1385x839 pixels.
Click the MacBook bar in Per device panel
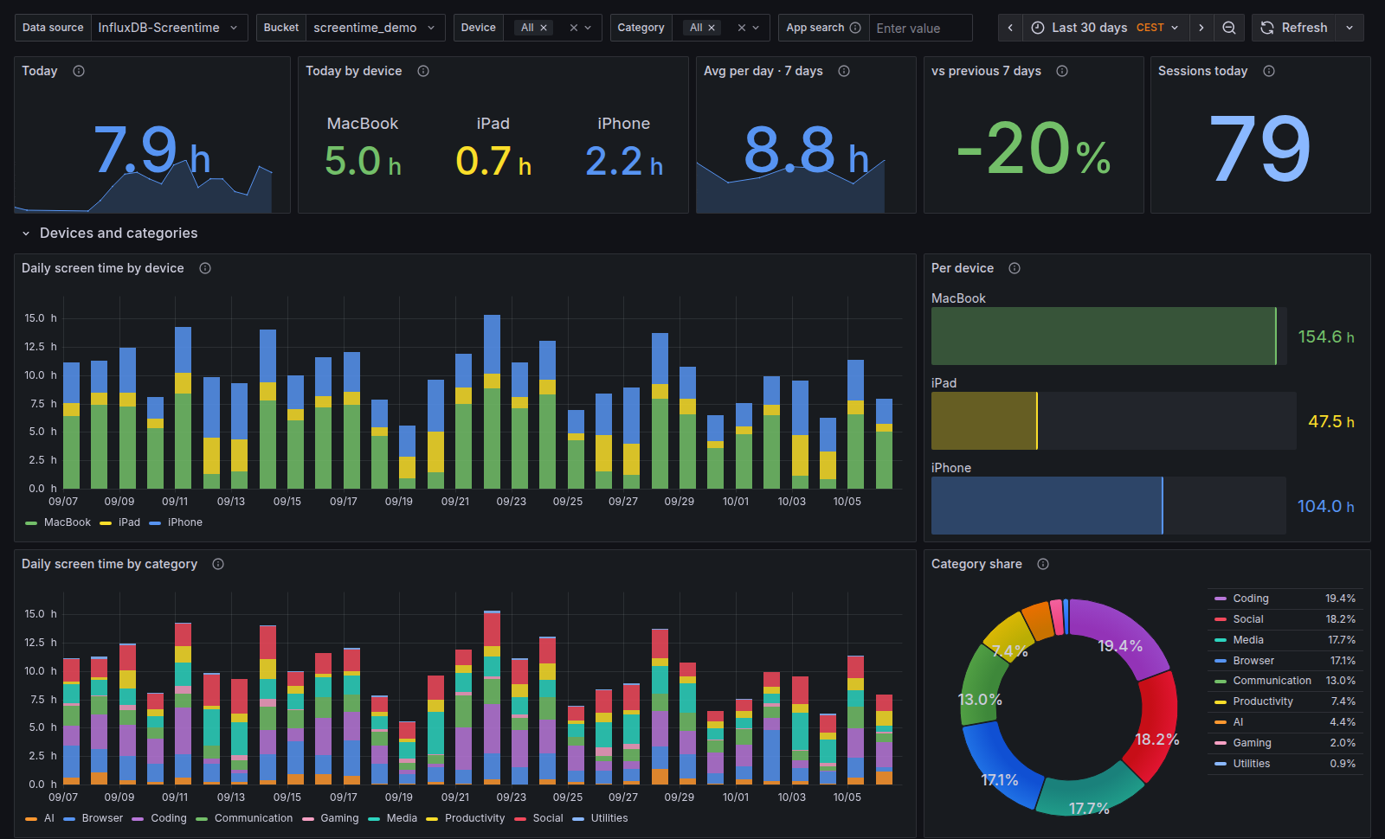coord(1104,336)
